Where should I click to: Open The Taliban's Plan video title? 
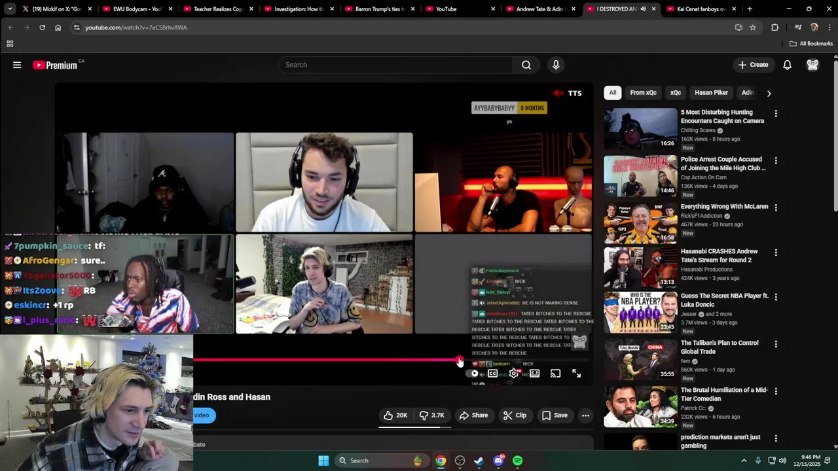720,347
